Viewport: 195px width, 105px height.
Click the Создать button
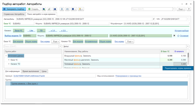[x=34, y=9]
